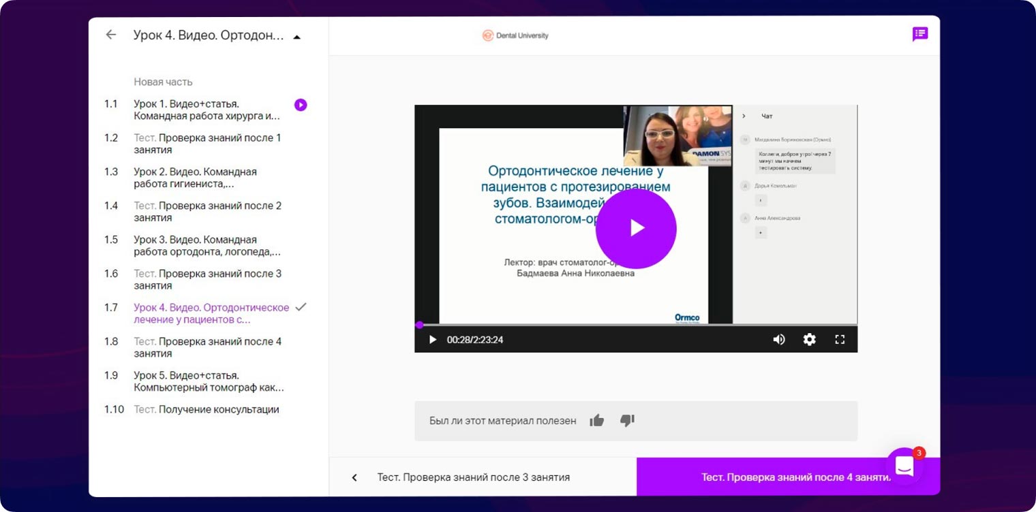Click the video progress bar handle
Viewport: 1036px width, 512px height.
click(419, 325)
